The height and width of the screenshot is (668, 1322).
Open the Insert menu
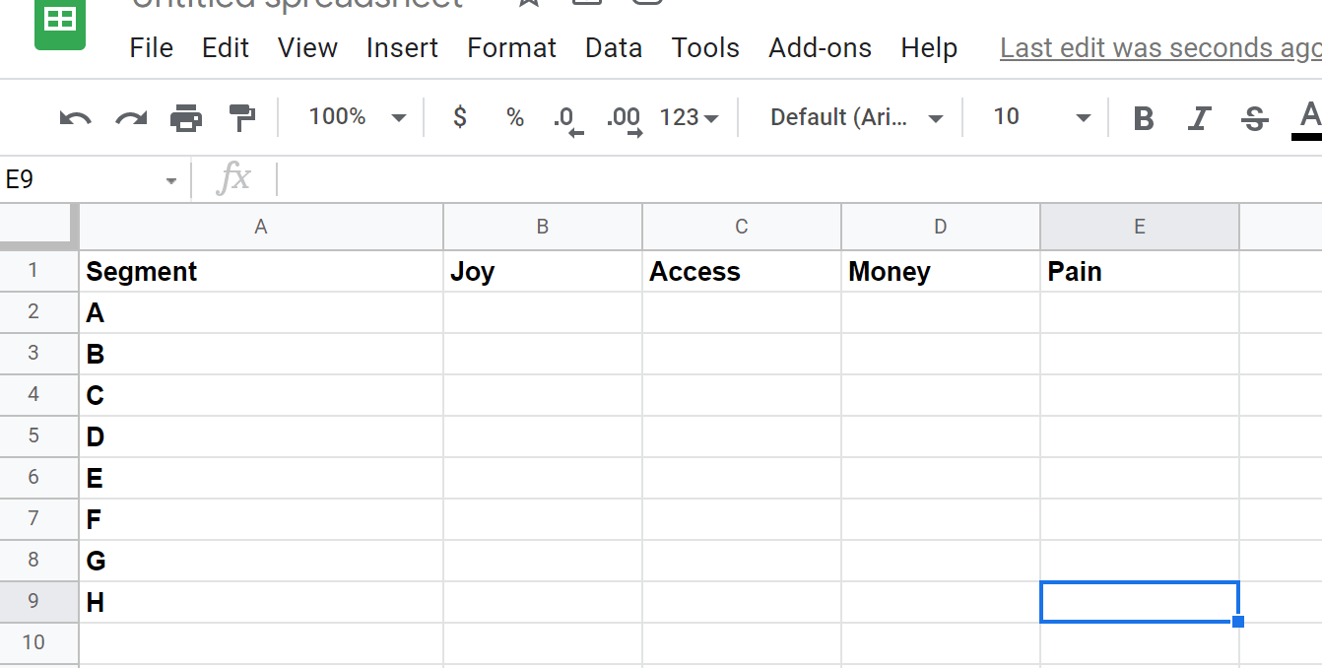[402, 48]
